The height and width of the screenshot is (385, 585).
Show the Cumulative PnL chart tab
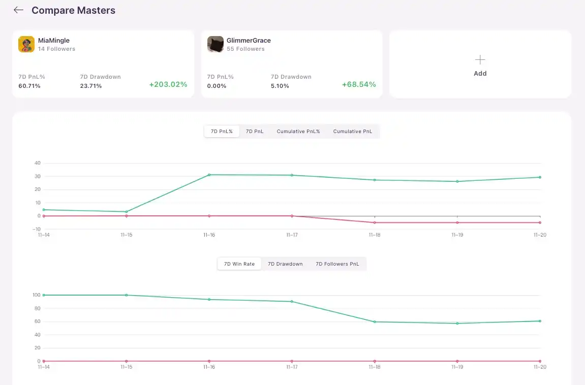pyautogui.click(x=353, y=132)
